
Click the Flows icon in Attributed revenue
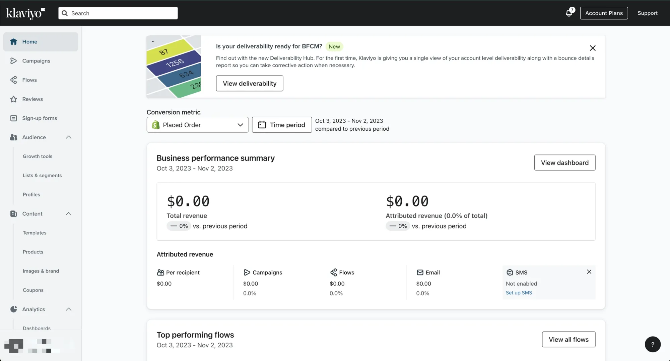click(x=333, y=272)
